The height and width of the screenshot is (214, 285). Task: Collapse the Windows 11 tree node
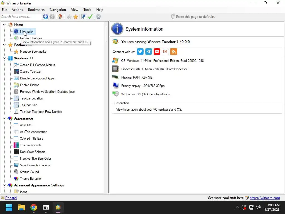(4, 58)
